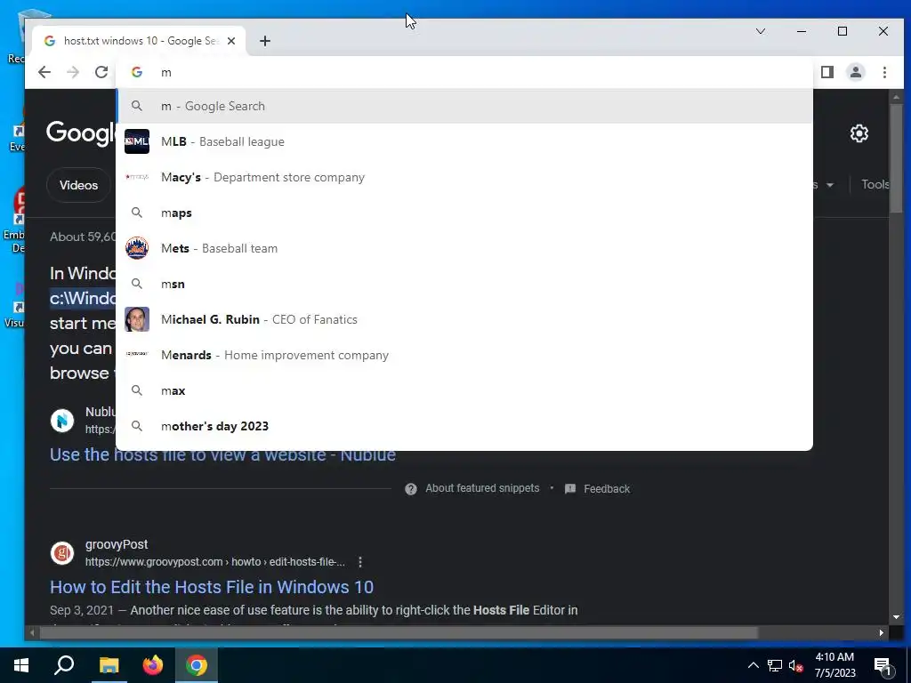Open Google quick settings gear
The height and width of the screenshot is (683, 911).
[859, 133]
